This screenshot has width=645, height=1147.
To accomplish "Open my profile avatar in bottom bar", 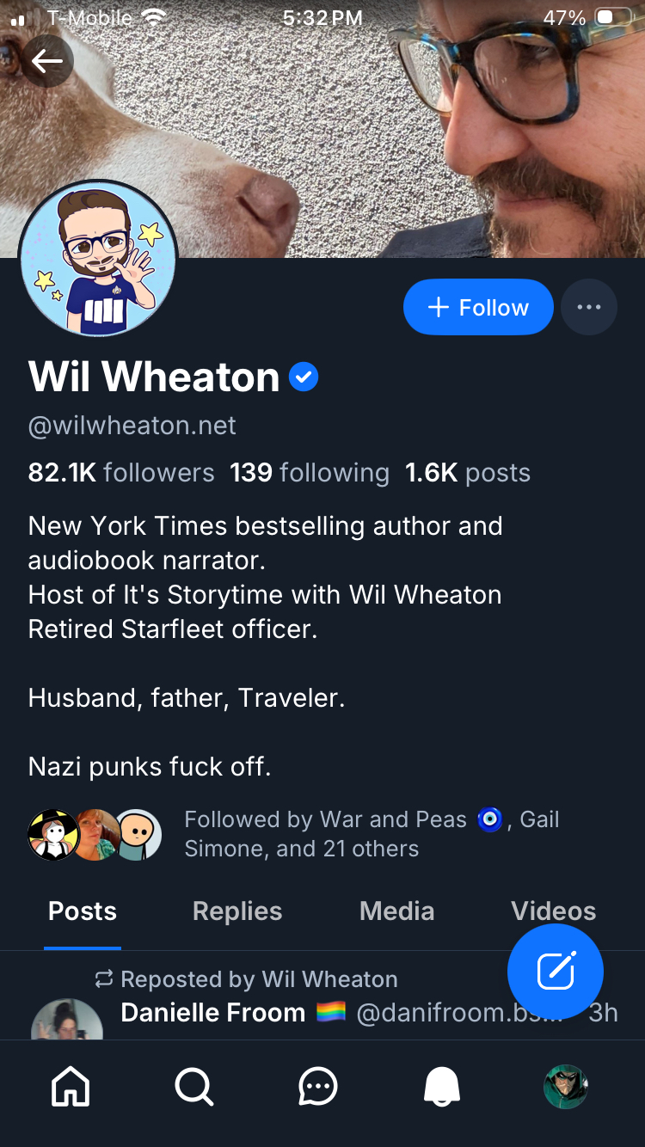I will pos(565,1087).
